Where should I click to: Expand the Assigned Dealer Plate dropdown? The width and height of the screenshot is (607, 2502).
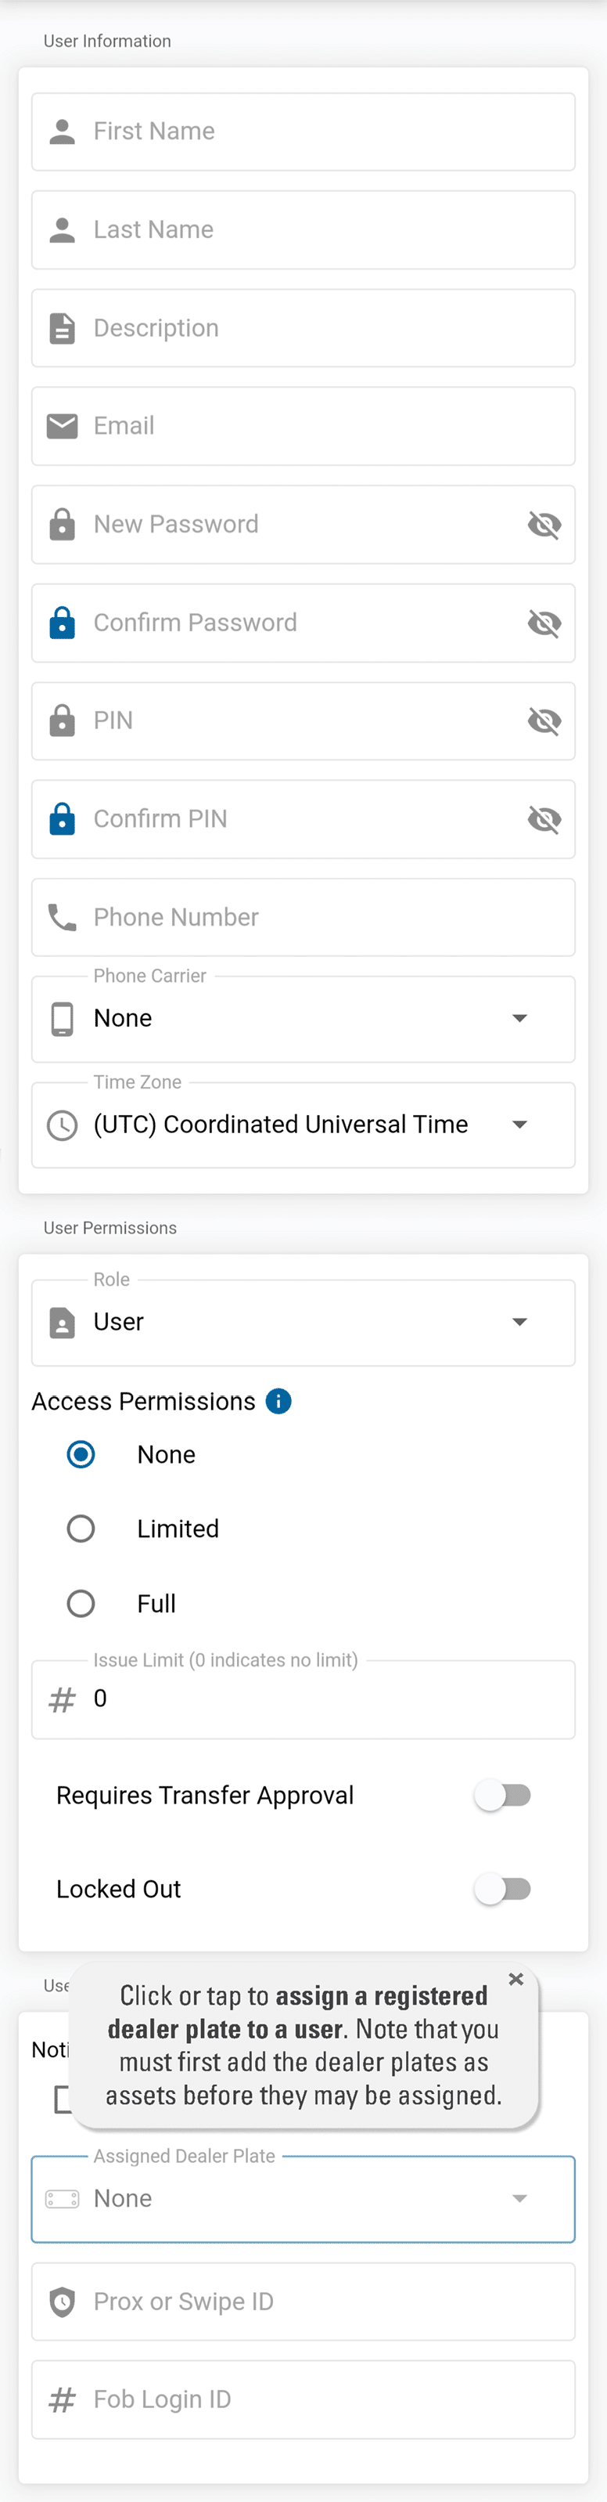[519, 2198]
